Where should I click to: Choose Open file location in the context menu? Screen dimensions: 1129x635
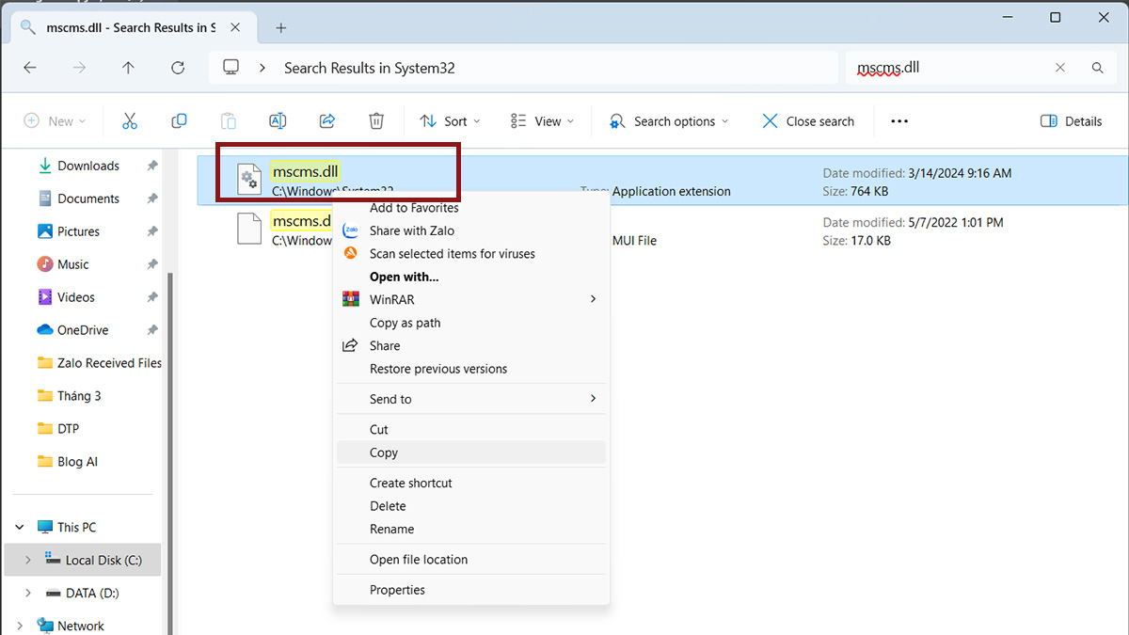418,559
